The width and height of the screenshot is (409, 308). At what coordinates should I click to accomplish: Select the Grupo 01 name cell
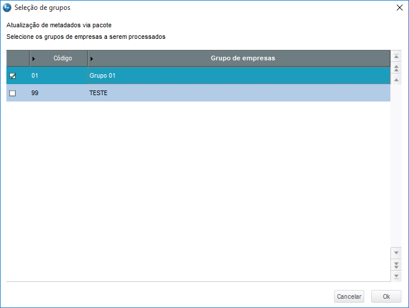pyautogui.click(x=239, y=75)
